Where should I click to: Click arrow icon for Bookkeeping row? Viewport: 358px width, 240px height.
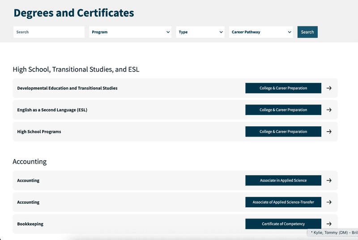pyautogui.click(x=329, y=224)
